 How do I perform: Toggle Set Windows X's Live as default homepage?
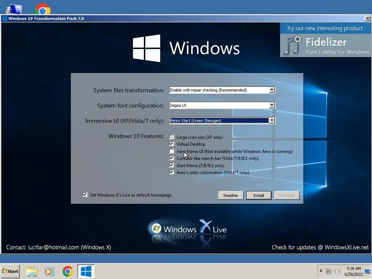[85, 195]
